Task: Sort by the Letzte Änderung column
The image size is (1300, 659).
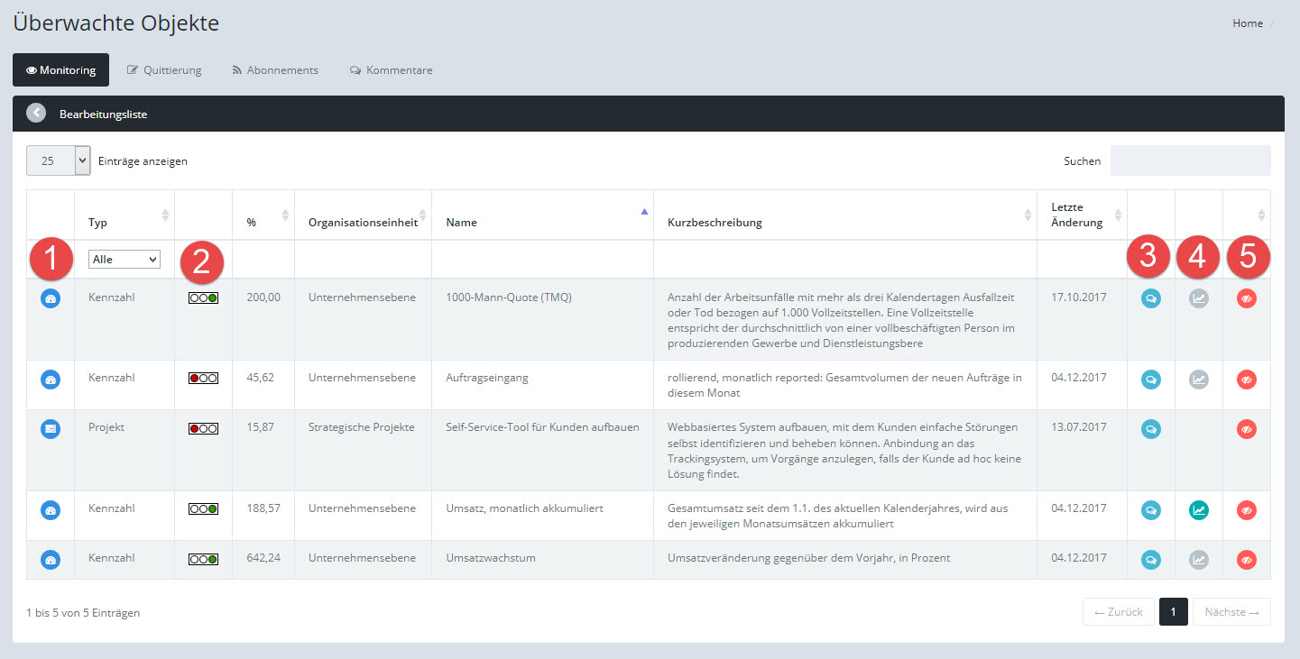Action: click(x=1076, y=215)
